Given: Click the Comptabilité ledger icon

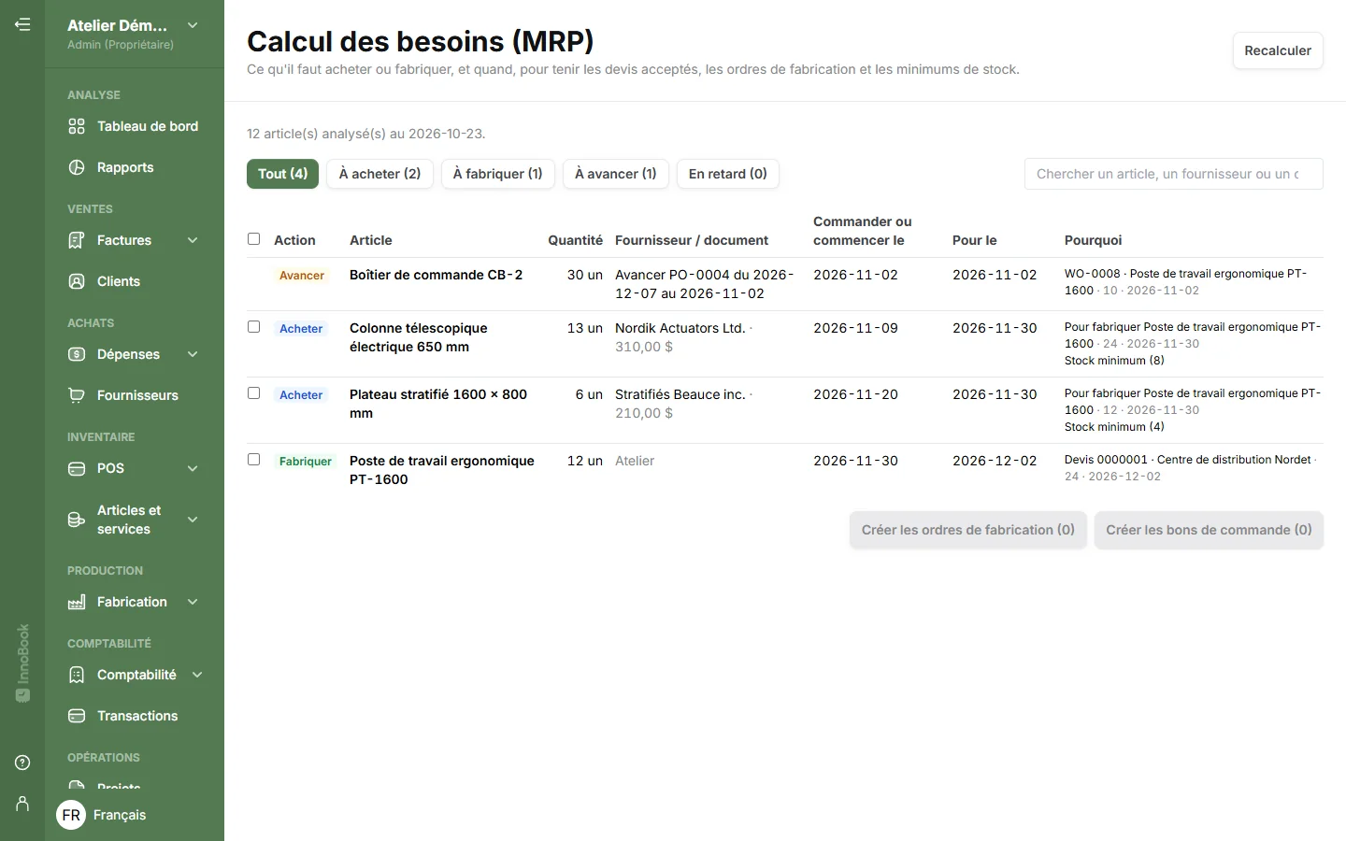Looking at the screenshot, I should click(77, 675).
